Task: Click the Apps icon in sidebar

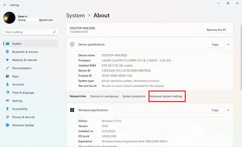Action: (x=7, y=76)
